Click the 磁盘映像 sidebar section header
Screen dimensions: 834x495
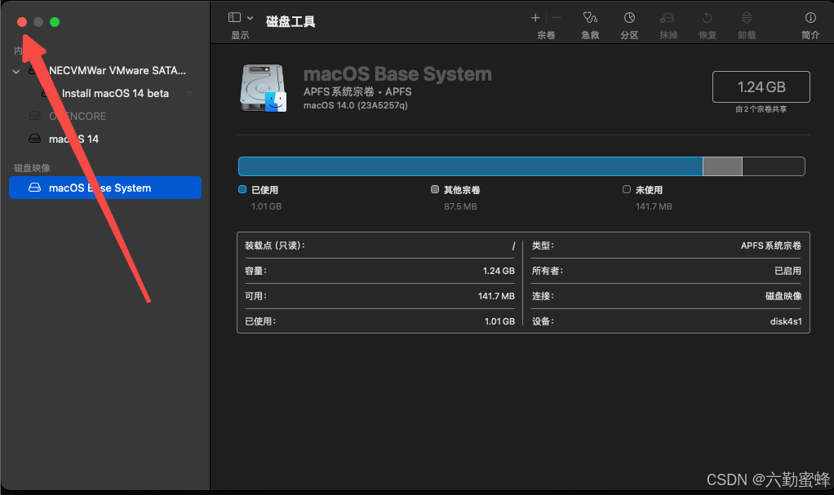[x=32, y=168]
